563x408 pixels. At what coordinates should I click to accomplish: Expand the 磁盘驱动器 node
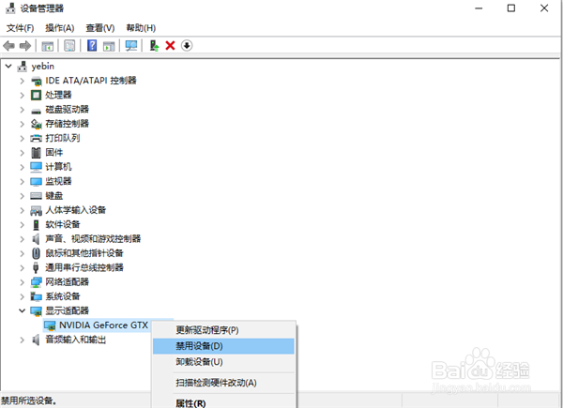click(23, 110)
